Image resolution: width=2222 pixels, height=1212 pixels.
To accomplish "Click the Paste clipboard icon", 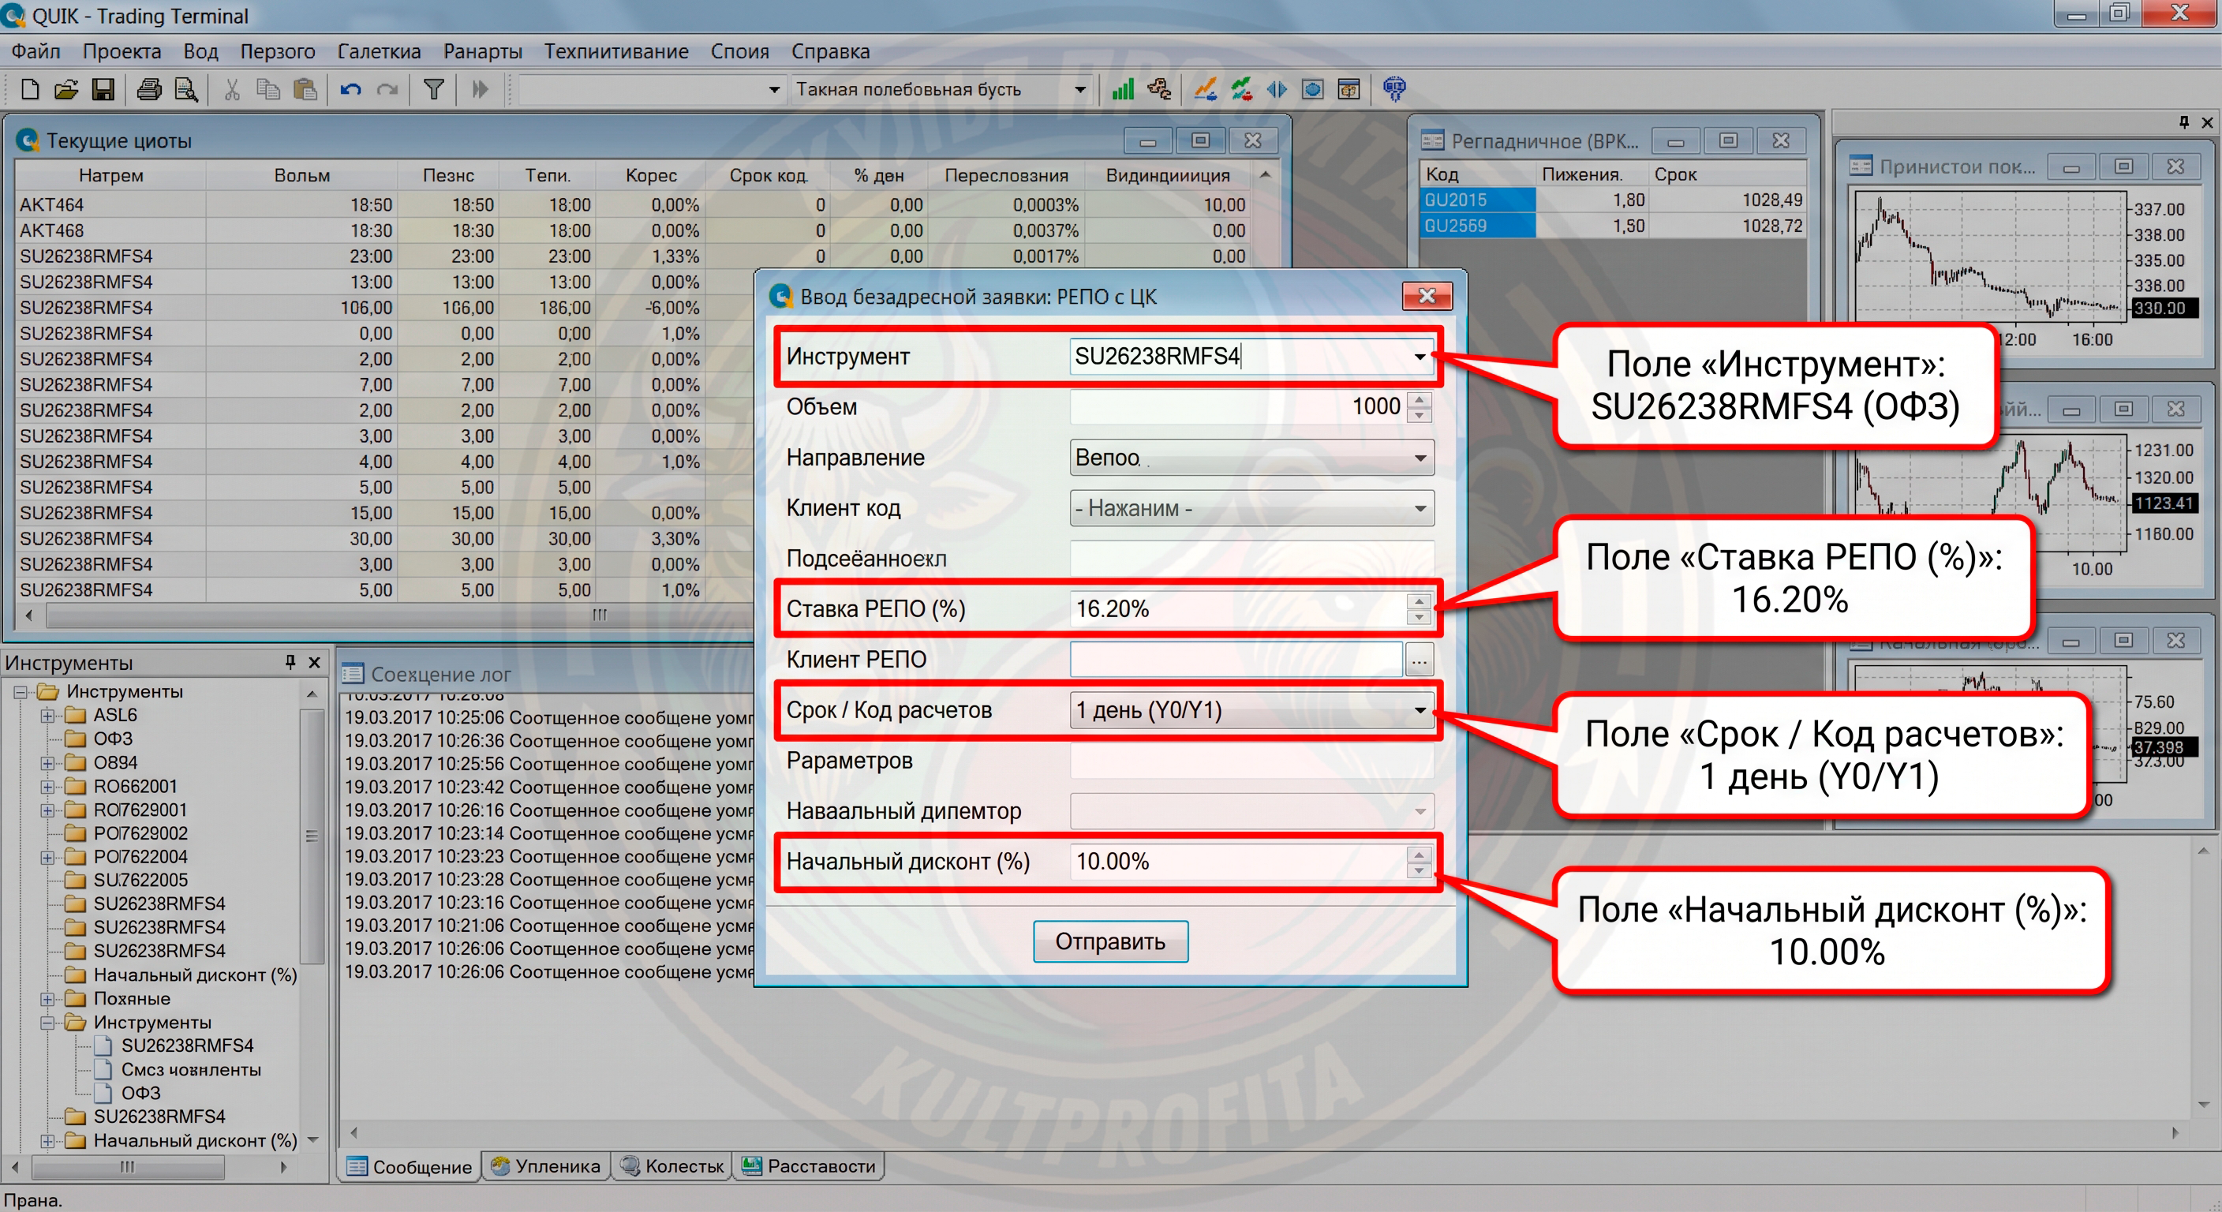I will (305, 89).
